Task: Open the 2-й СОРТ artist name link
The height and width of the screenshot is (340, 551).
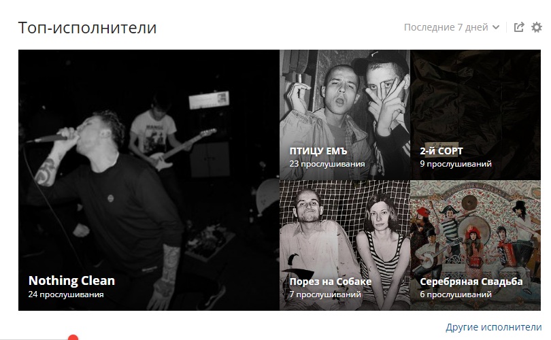Action: click(441, 151)
